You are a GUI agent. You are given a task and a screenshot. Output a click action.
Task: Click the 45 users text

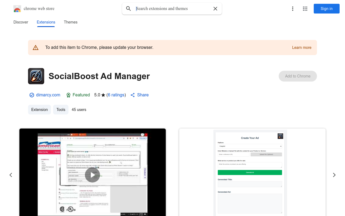click(x=79, y=110)
